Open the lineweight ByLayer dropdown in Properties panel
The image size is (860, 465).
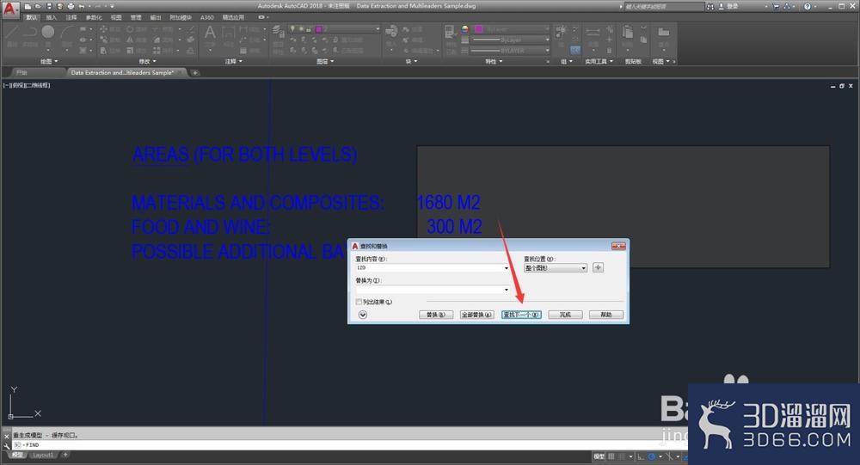[511, 40]
